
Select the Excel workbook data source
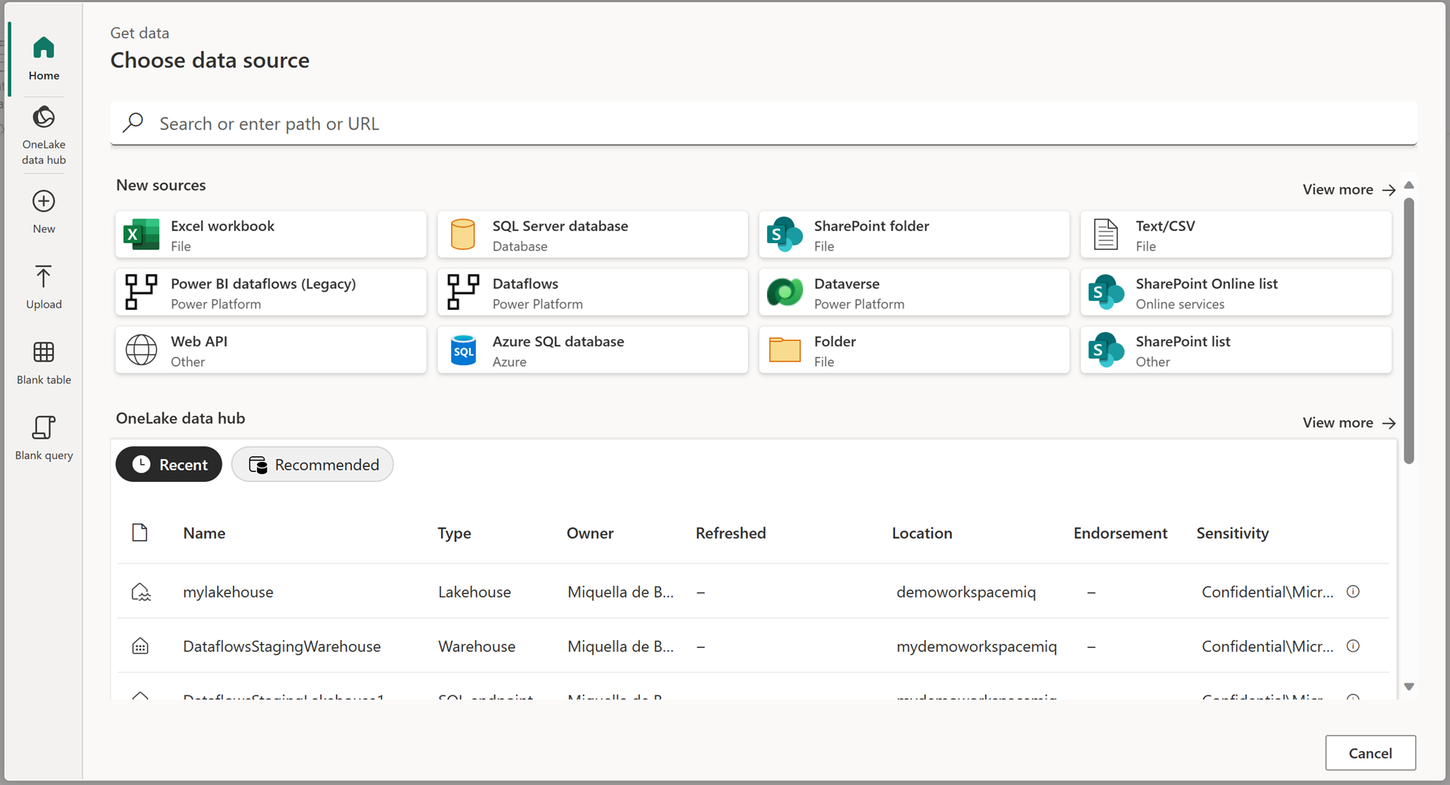pos(270,234)
